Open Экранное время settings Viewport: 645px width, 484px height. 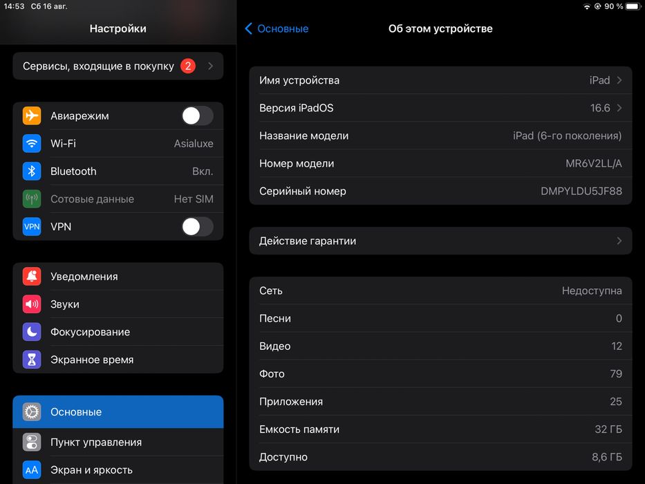[x=118, y=360]
